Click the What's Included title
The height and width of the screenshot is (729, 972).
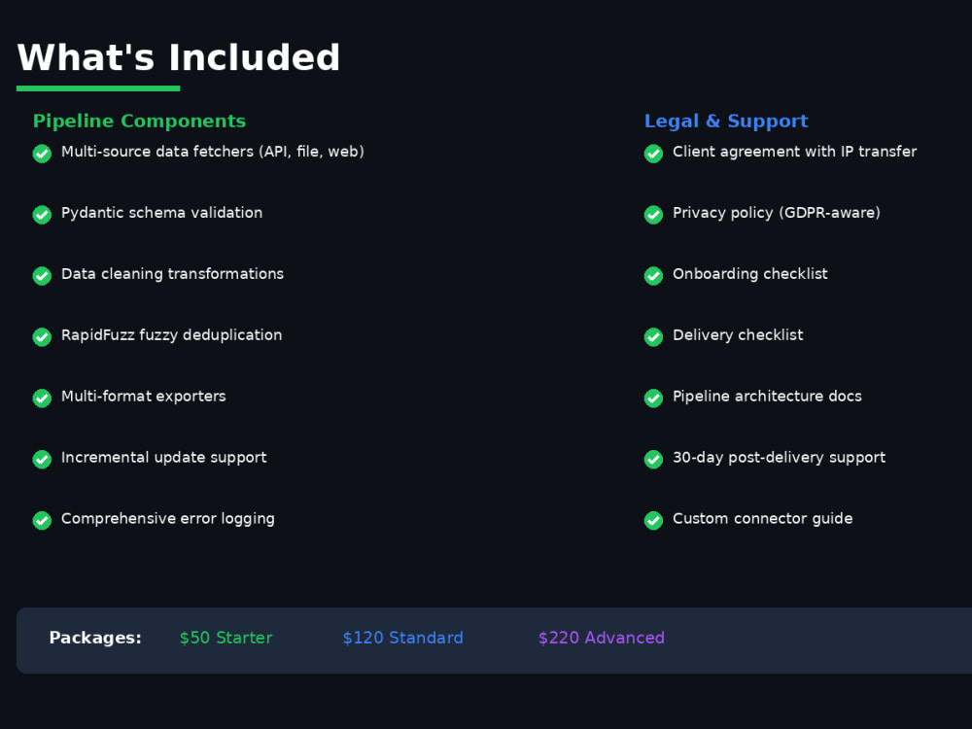pos(179,57)
